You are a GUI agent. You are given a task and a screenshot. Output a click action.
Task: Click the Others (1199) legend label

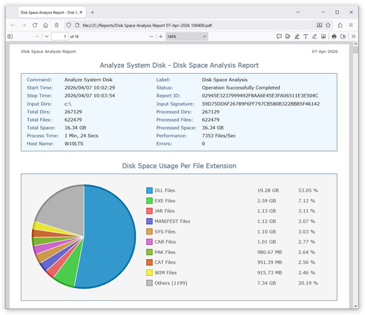[x=171, y=283]
